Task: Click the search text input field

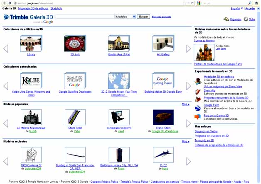Action: [x=85, y=17]
